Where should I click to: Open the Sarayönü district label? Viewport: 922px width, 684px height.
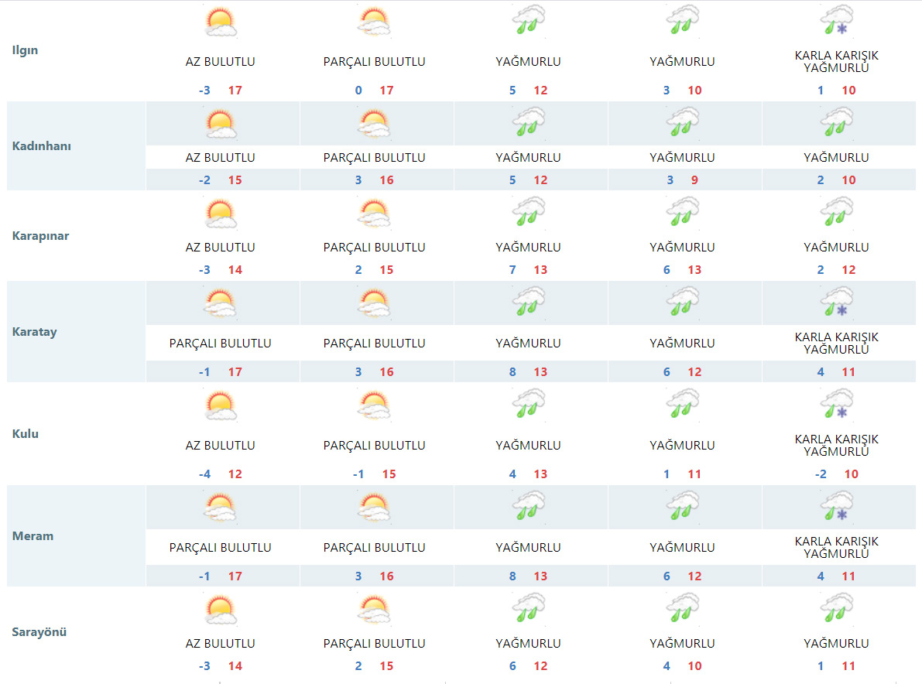tap(39, 631)
